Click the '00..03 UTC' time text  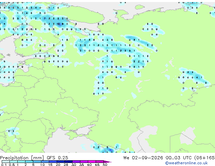[178, 158]
